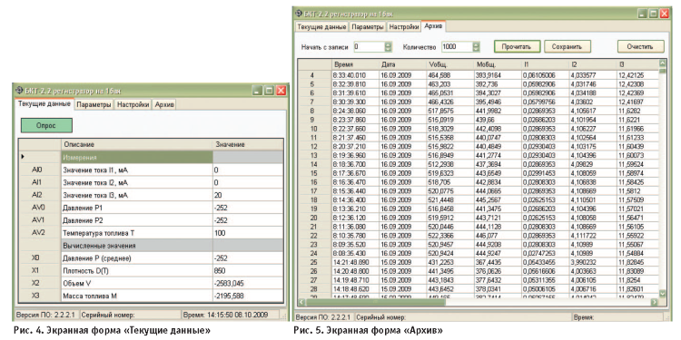Maximize the Рис. 4 Текущие данные window
Image resolution: width=681 pixels, height=340 pixels.
[x=270, y=91]
